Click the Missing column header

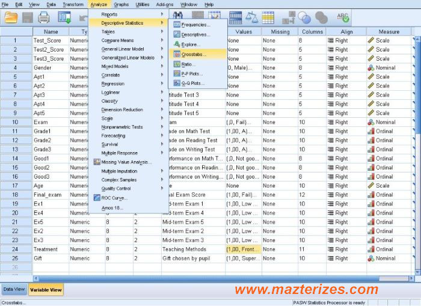280,32
